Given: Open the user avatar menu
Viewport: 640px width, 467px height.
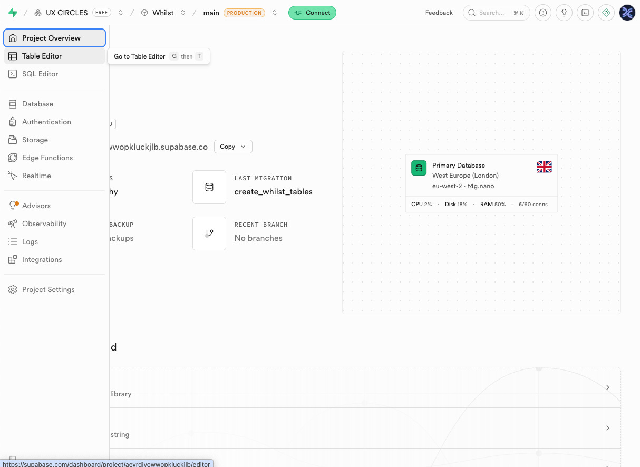Looking at the screenshot, I should tap(627, 13).
